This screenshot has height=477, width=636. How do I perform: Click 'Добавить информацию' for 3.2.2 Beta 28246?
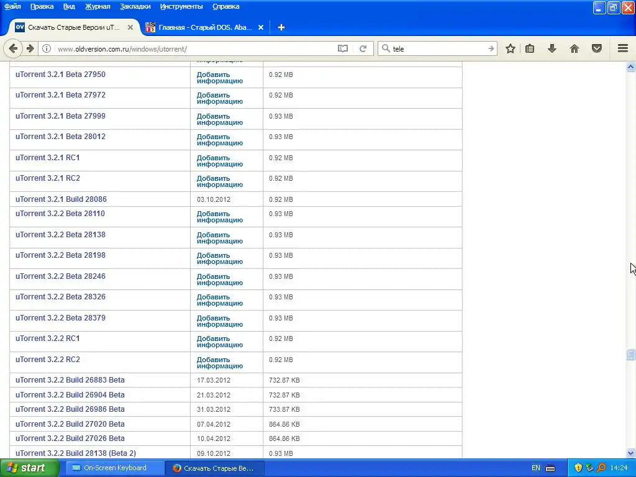(220, 279)
